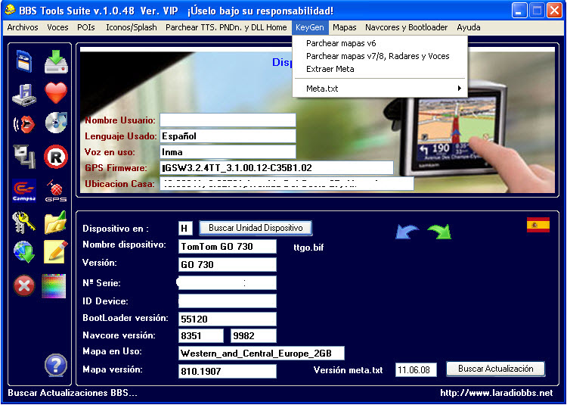Click Nombre dispositivo field TomTom GO 730
Image resolution: width=567 pixels, height=405 pixels.
coord(228,247)
